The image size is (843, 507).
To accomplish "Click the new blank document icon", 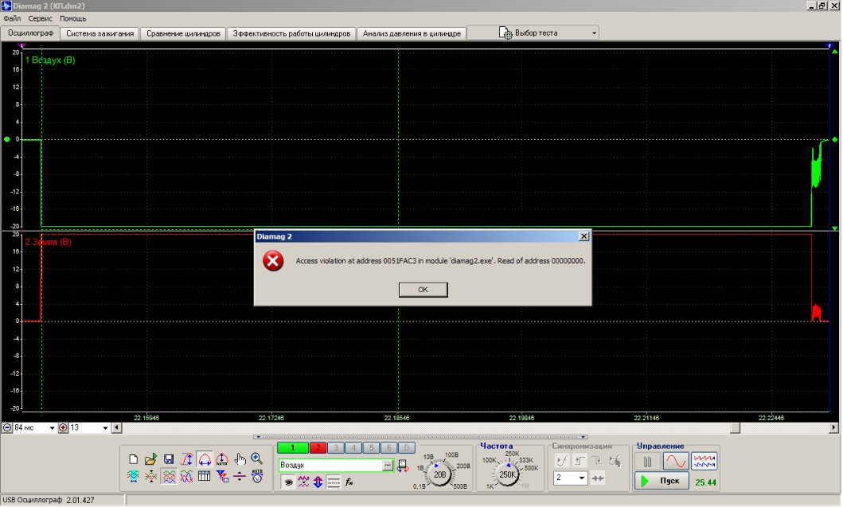I will coord(133,459).
